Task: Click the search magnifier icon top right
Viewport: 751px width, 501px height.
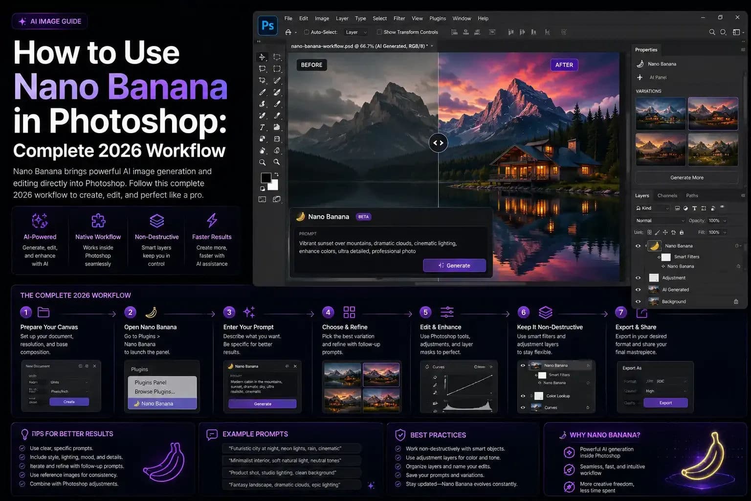Action: point(712,32)
